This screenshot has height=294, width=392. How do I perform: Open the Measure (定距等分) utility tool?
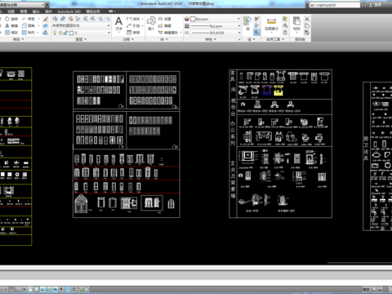271,24
